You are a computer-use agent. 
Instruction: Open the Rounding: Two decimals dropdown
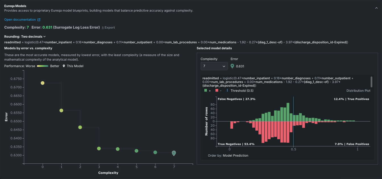(25, 37)
